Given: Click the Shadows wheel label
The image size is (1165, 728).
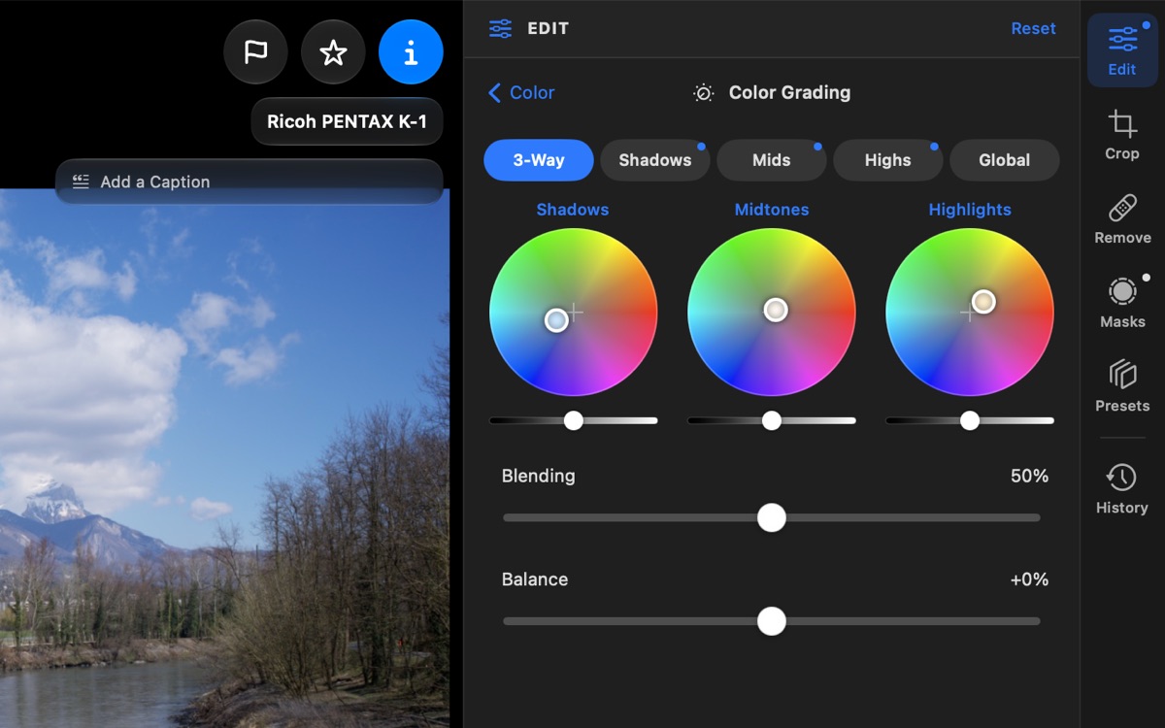Looking at the screenshot, I should point(573,210).
